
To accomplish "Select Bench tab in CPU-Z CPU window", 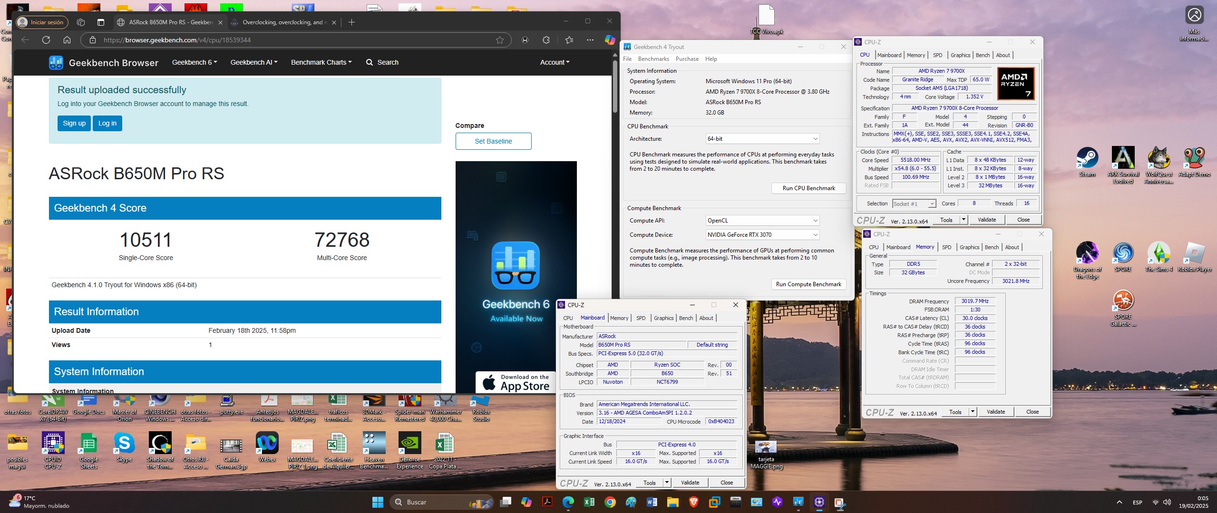I will 983,55.
